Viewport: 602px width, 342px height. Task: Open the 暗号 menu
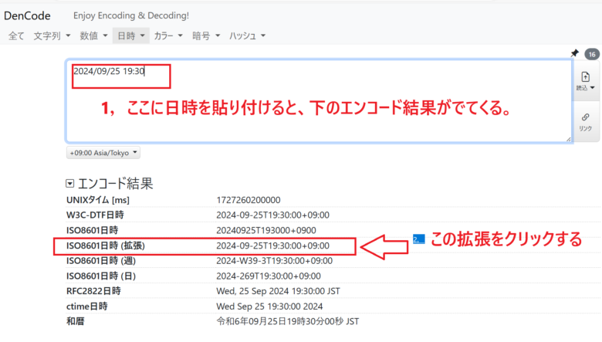[x=206, y=36]
